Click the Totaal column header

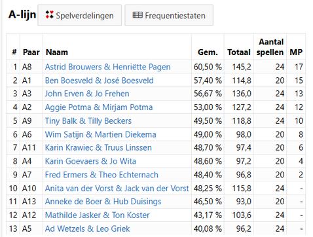click(x=239, y=52)
